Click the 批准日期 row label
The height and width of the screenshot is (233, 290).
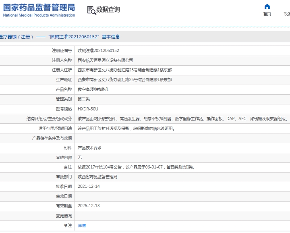coord(64,186)
